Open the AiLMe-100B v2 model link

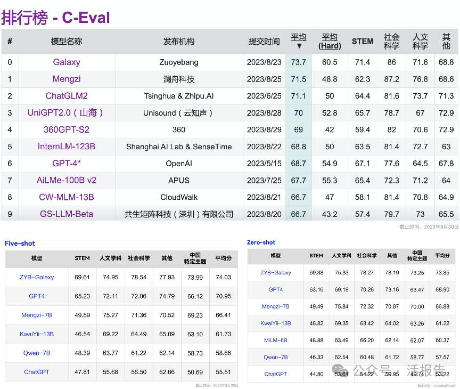pyautogui.click(x=66, y=181)
